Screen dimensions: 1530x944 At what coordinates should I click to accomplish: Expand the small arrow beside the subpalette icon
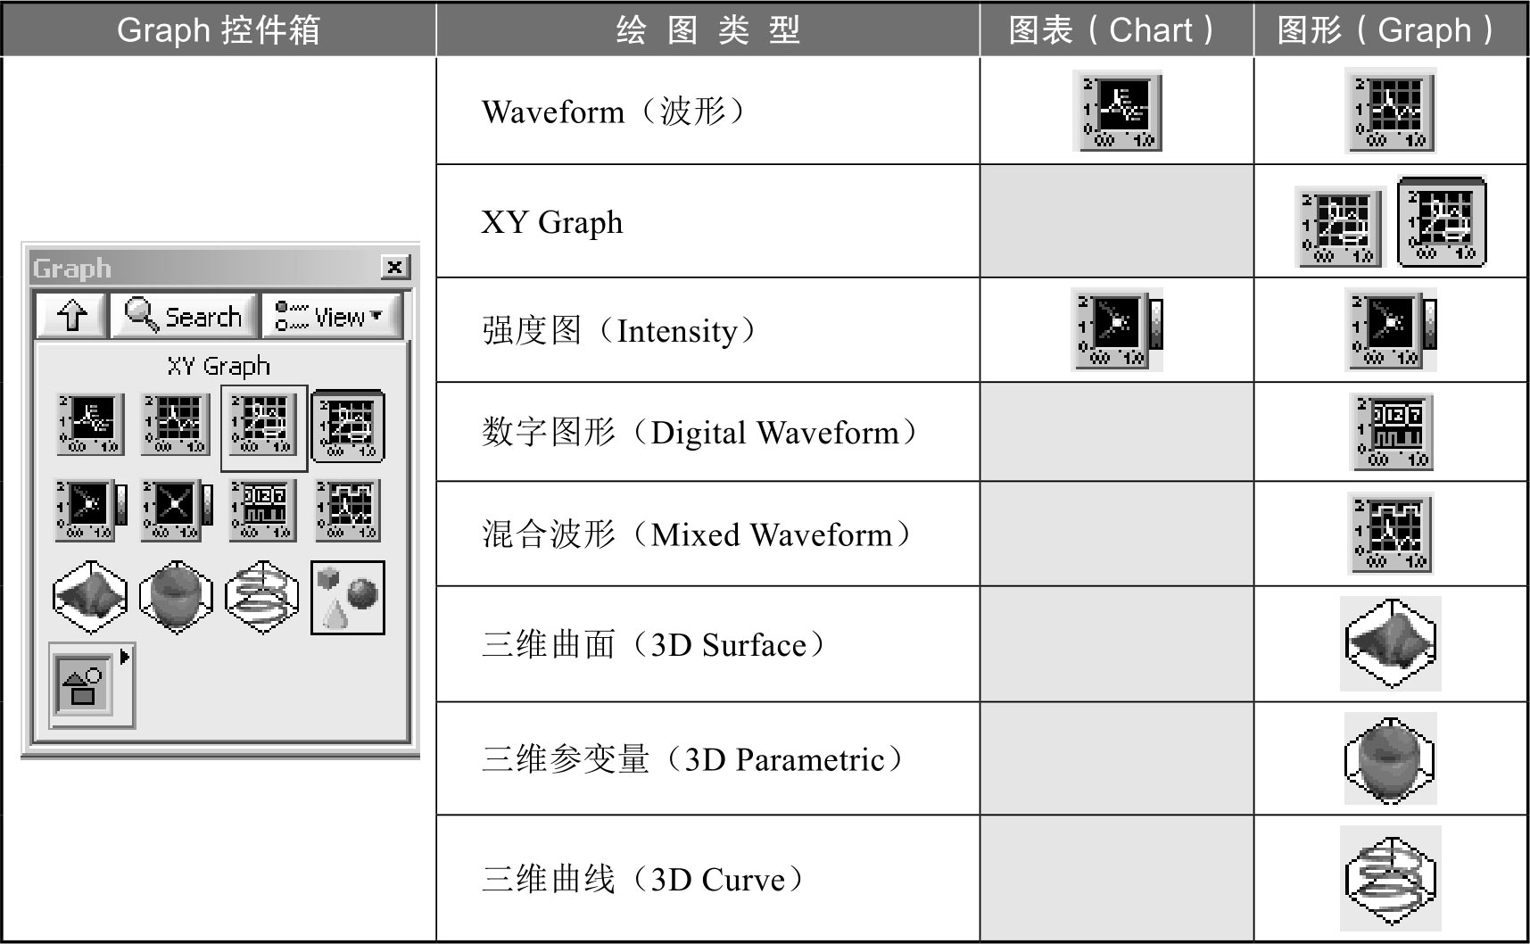coord(125,657)
